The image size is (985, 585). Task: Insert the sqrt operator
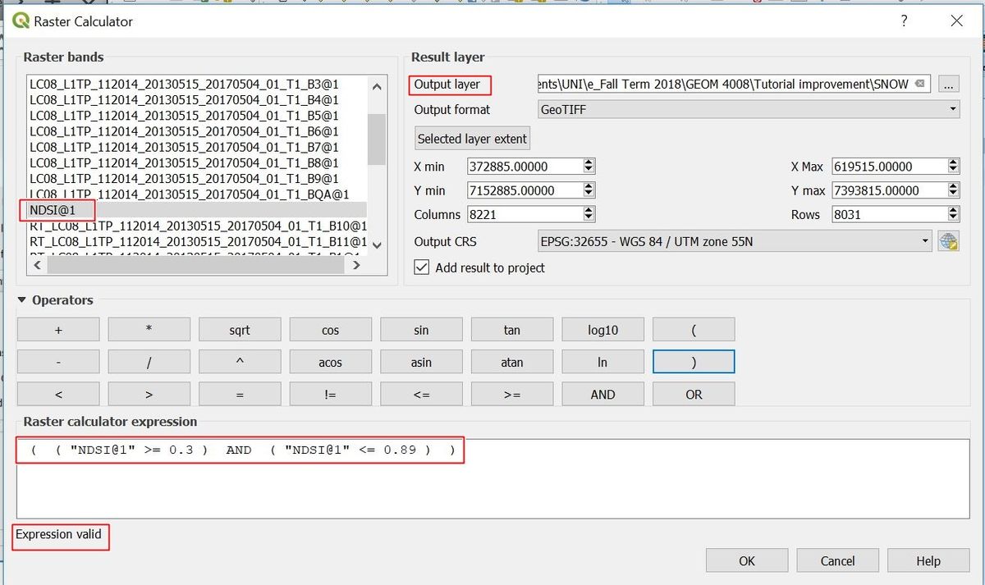(x=239, y=329)
